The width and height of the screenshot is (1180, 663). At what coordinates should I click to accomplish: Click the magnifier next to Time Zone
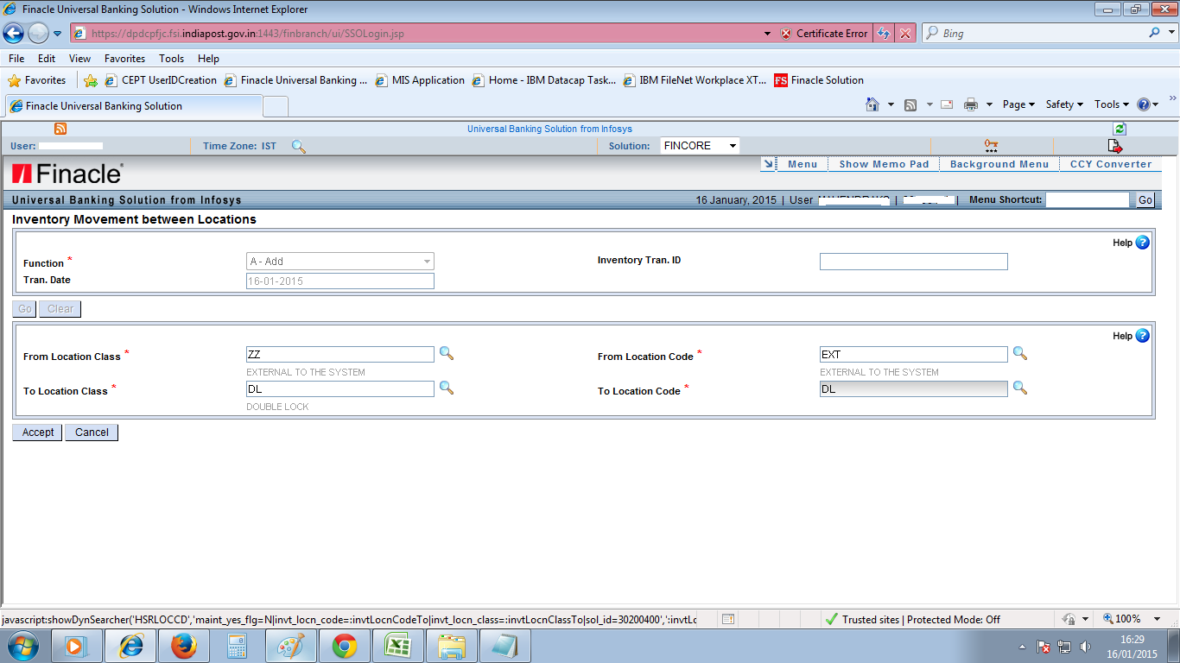coord(298,146)
